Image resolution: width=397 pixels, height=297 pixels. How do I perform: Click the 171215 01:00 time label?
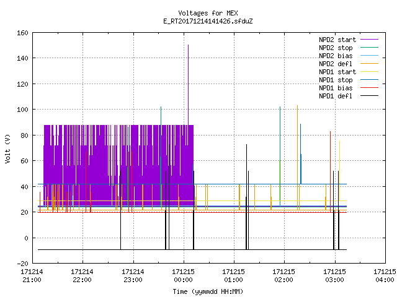(x=233, y=276)
